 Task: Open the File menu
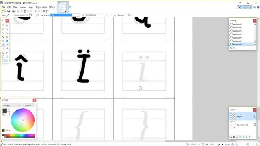[x=4, y=7]
